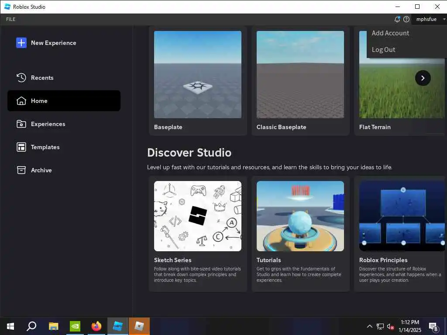Open the Experiences section
The height and width of the screenshot is (335, 447).
click(64, 124)
